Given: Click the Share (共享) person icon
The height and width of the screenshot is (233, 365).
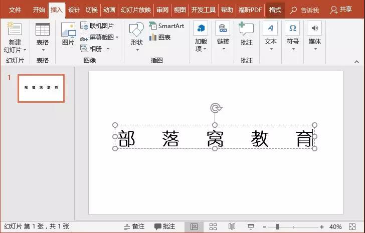Looking at the screenshot, I should click(334, 10).
